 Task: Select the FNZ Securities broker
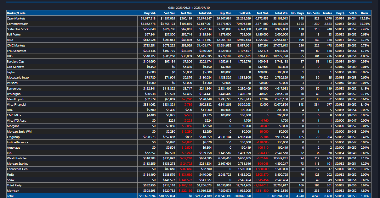click(x=17, y=51)
